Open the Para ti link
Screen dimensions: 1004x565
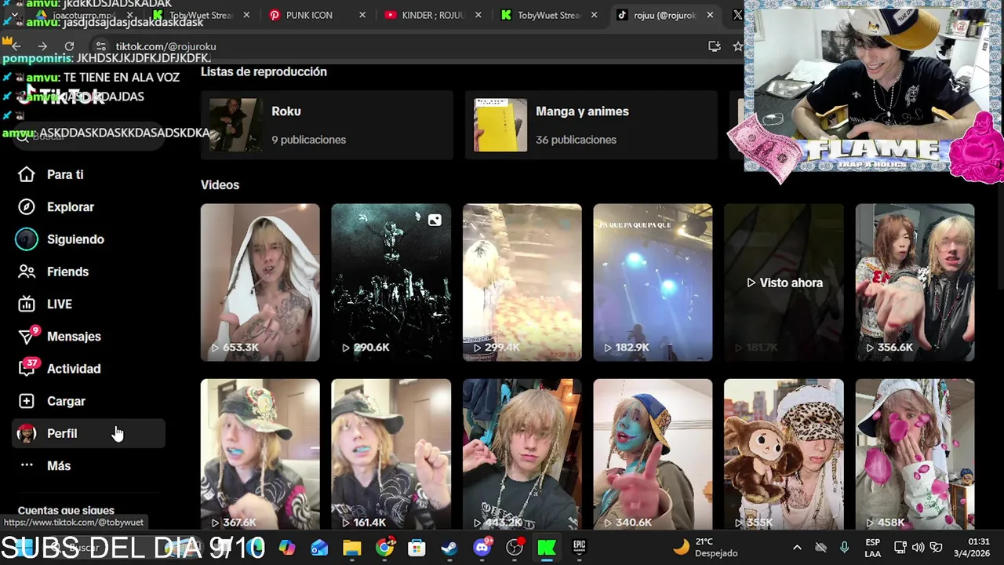tap(65, 175)
